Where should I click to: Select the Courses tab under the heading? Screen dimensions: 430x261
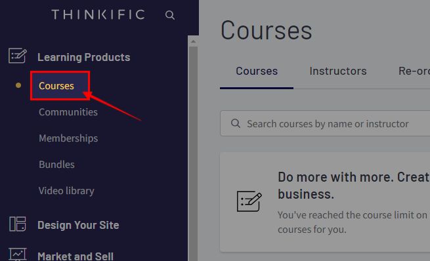tap(257, 71)
